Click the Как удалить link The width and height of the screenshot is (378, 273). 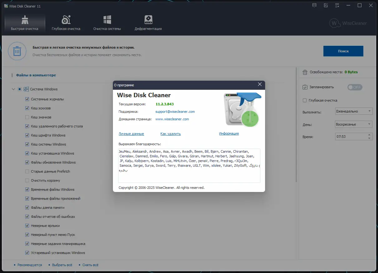(171, 134)
